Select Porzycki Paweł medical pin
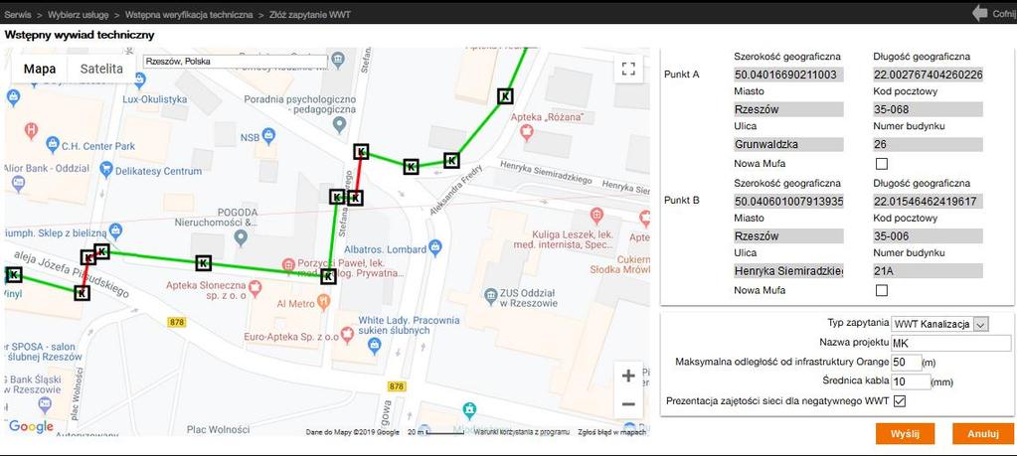1017x456 pixels. click(x=289, y=264)
